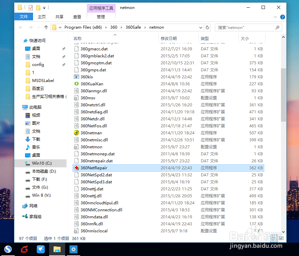Expand the address bar history dropdown
The width and height of the screenshot is (299, 256).
point(200,28)
